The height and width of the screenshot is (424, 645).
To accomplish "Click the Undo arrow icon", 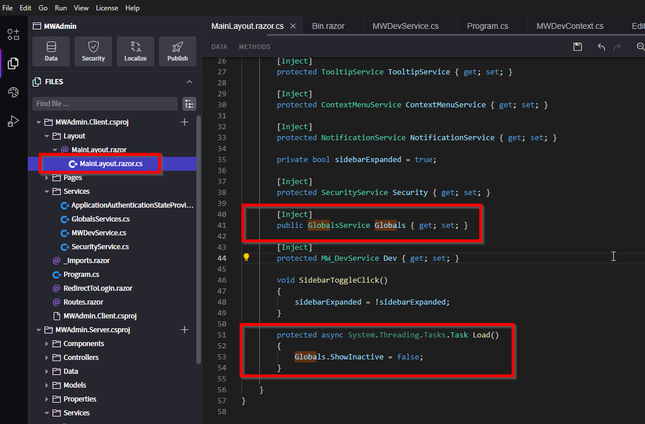I will [x=601, y=47].
